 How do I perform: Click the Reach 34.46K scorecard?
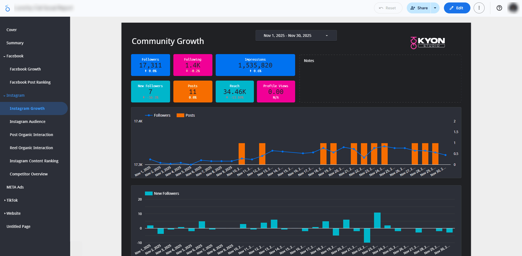(235, 92)
